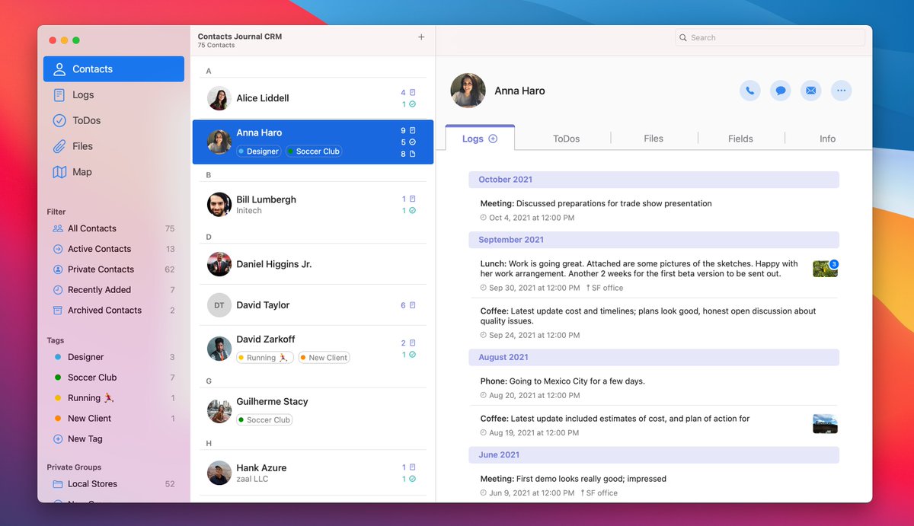Image resolution: width=914 pixels, height=526 pixels.
Task: Select contact Hank Azure
Action: (x=313, y=473)
